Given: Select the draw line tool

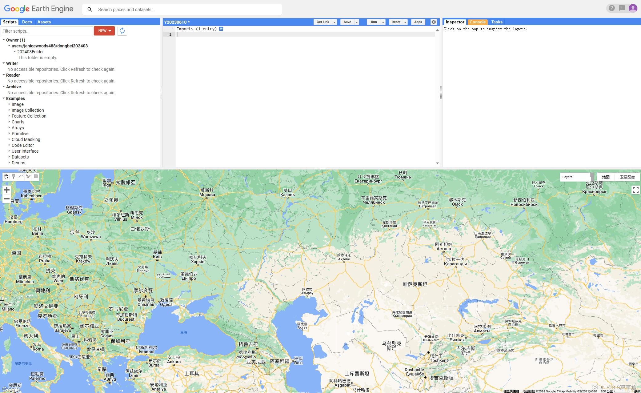Looking at the screenshot, I should (21, 177).
